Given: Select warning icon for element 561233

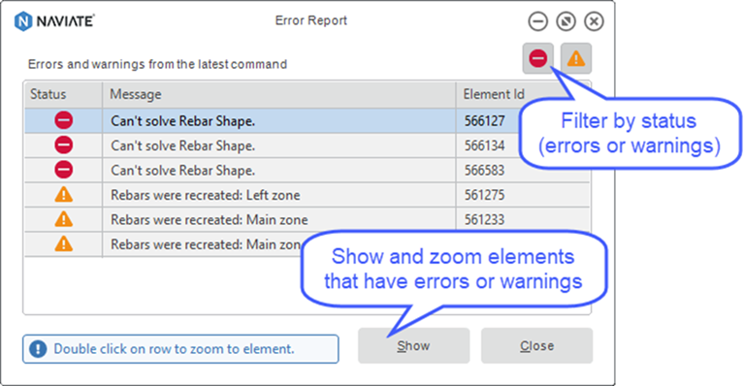Looking at the screenshot, I should [x=64, y=219].
